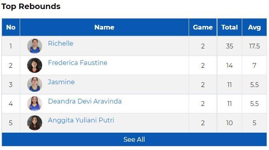Click Richelle's avatar photo

pyautogui.click(x=35, y=46)
